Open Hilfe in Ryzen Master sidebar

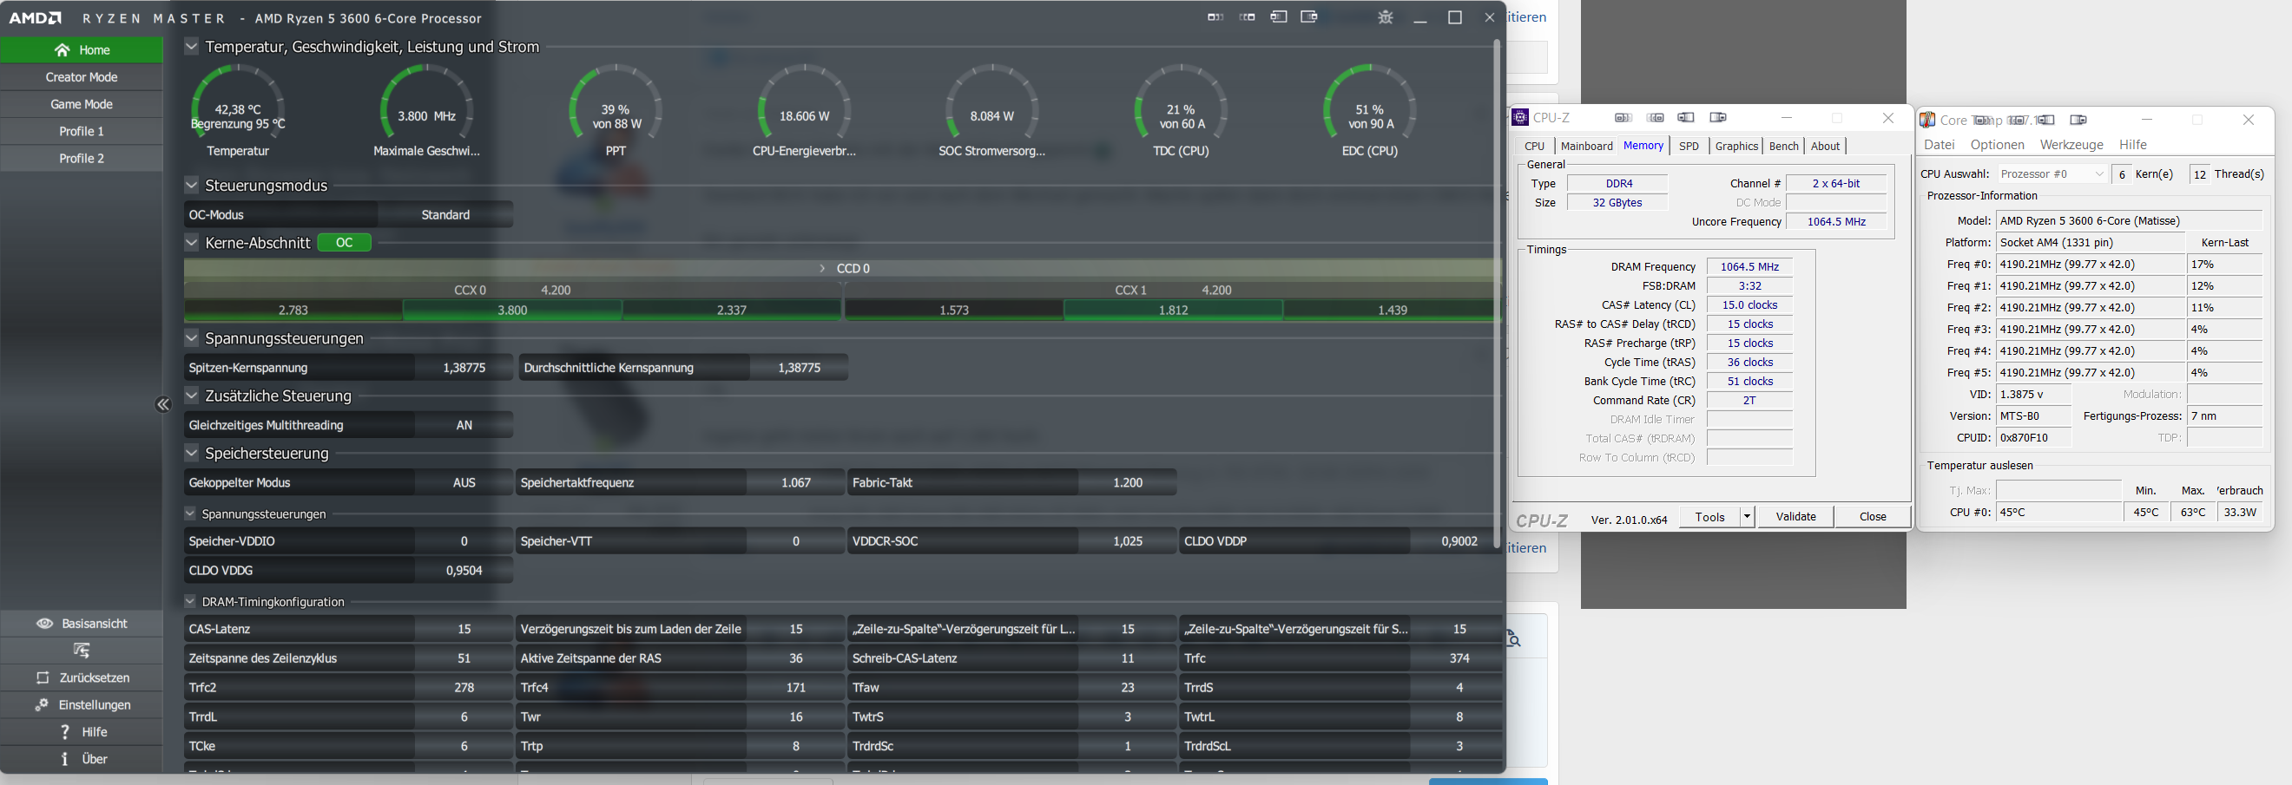click(82, 732)
